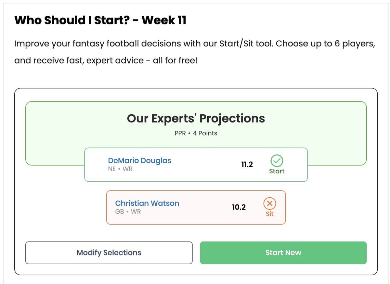
Task: Click the Start label text
Action: point(277,171)
